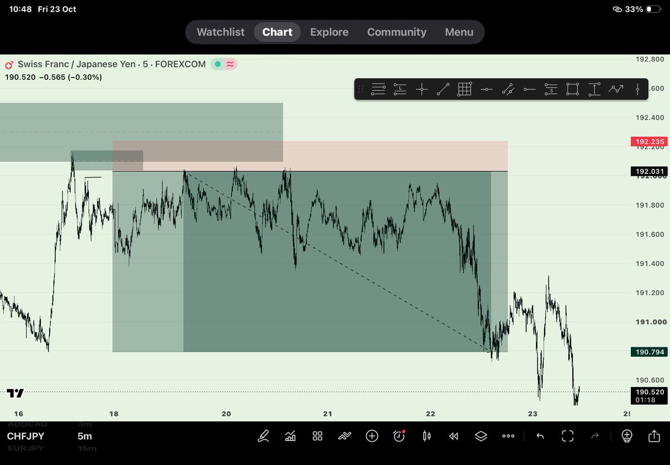Select the Trend line tool
This screenshot has width=670, height=465.
coord(443,89)
